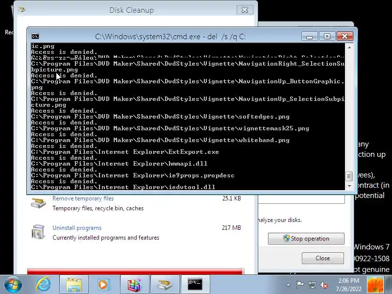Screen dimensions: 392x294
Task: Close the cmd.exe window
Action: pyautogui.click(x=345, y=36)
